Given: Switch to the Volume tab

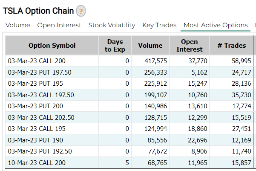Looking at the screenshot, I should [18, 25].
